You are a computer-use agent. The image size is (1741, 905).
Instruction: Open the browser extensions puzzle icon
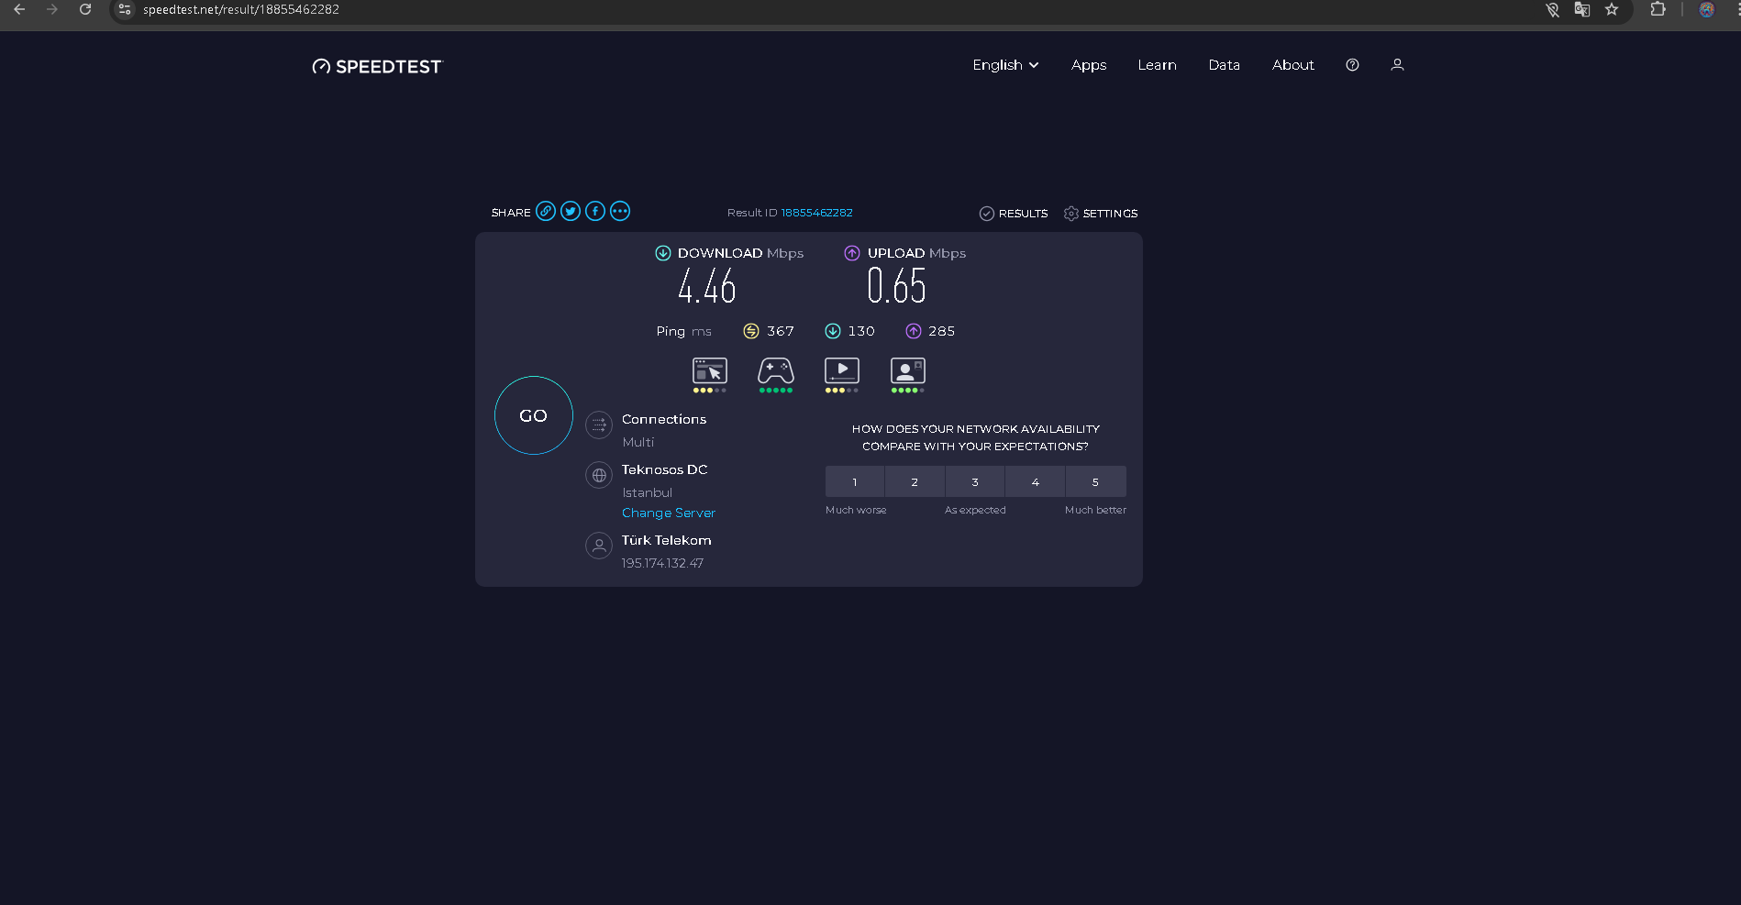coord(1658,9)
